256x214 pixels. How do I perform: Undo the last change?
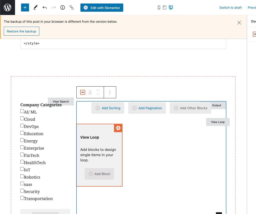point(45,7)
